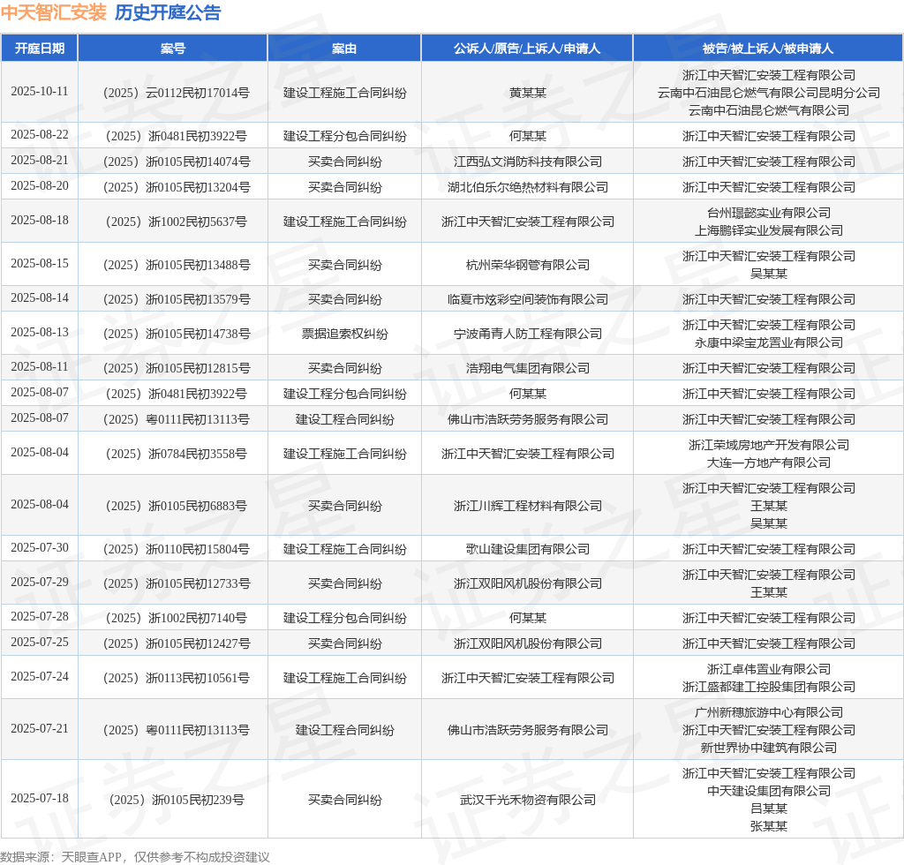Click the 数据来源 天眼查APP footer note
Image resolution: width=904 pixels, height=865 pixels.
[x=135, y=857]
